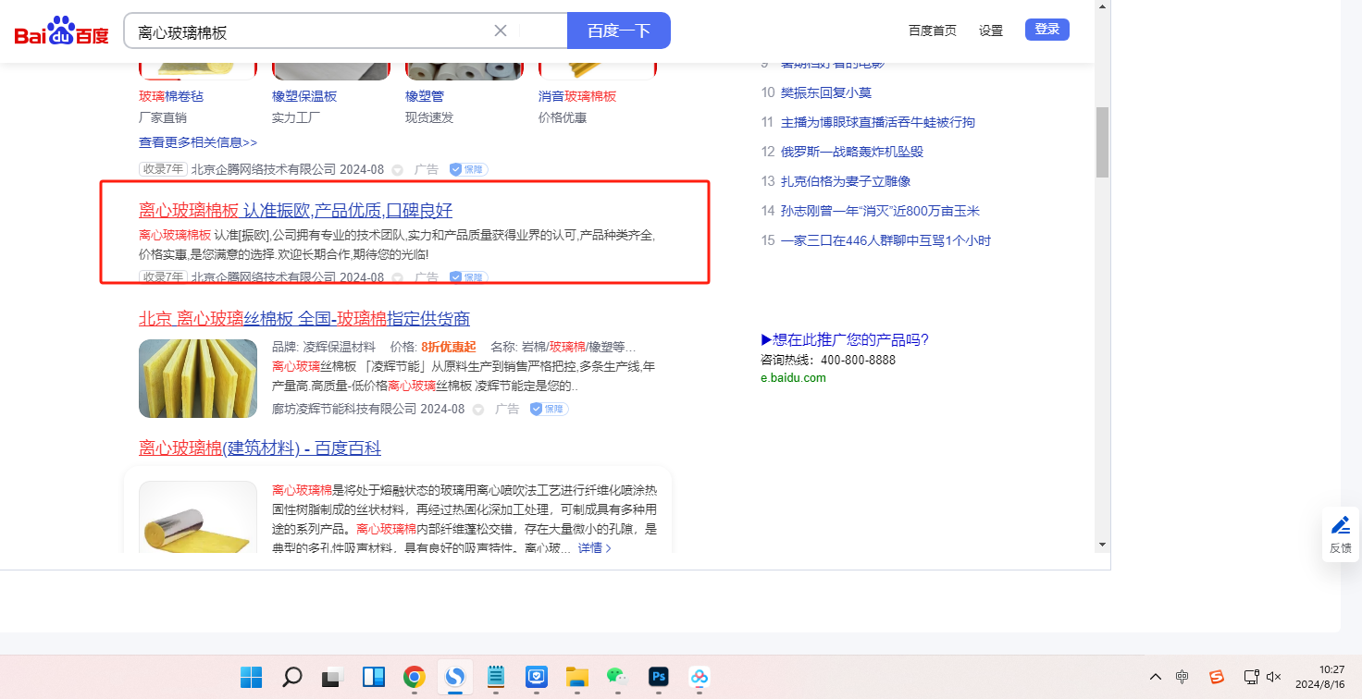
Task: Expand the 详情 link in the Baike result
Action: pyautogui.click(x=594, y=547)
